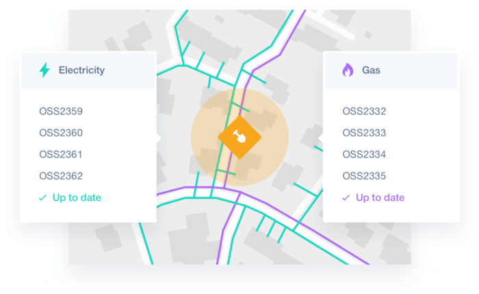Select gas record OSS2332
This screenshot has width=479, height=294.
coord(364,111)
